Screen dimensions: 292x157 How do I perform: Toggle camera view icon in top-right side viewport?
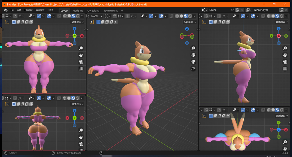click(285, 62)
